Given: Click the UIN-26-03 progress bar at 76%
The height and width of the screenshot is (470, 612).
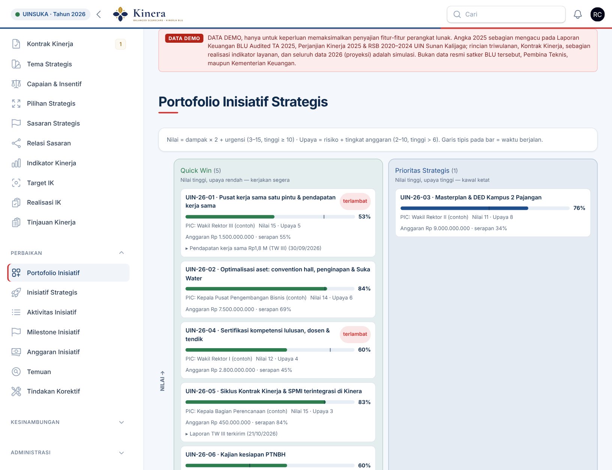Looking at the screenshot, I should (484, 208).
